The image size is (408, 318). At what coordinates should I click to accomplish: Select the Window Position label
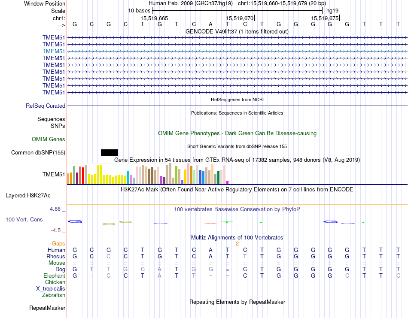pyautogui.click(x=45, y=3)
